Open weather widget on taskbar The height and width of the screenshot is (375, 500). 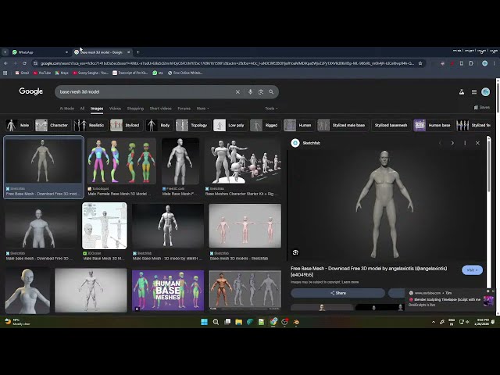pyautogui.click(x=17, y=322)
